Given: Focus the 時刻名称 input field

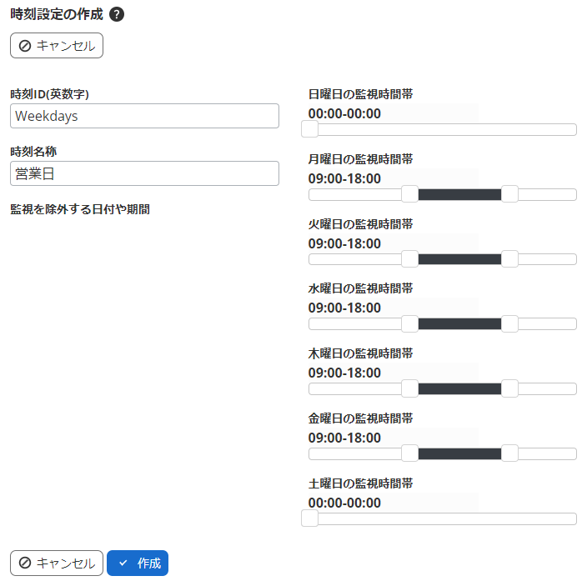Looking at the screenshot, I should point(144,173).
